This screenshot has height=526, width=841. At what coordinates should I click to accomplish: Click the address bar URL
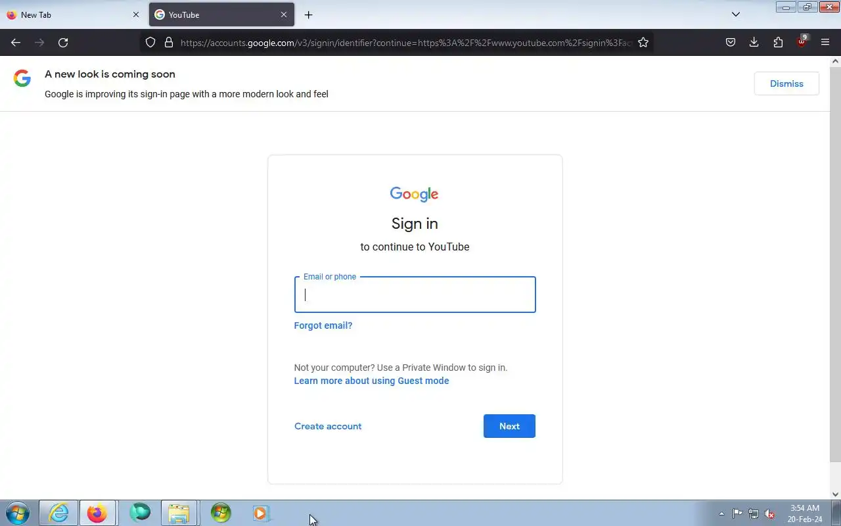tap(406, 42)
